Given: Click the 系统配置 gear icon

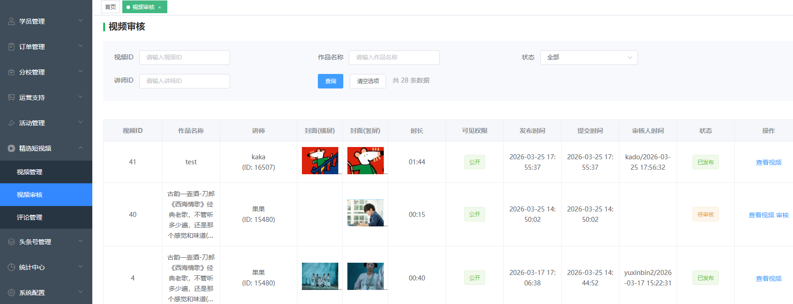Looking at the screenshot, I should (11, 293).
